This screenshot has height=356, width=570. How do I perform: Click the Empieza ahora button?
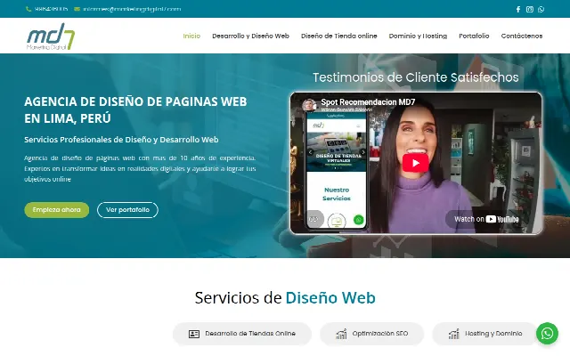(57, 210)
